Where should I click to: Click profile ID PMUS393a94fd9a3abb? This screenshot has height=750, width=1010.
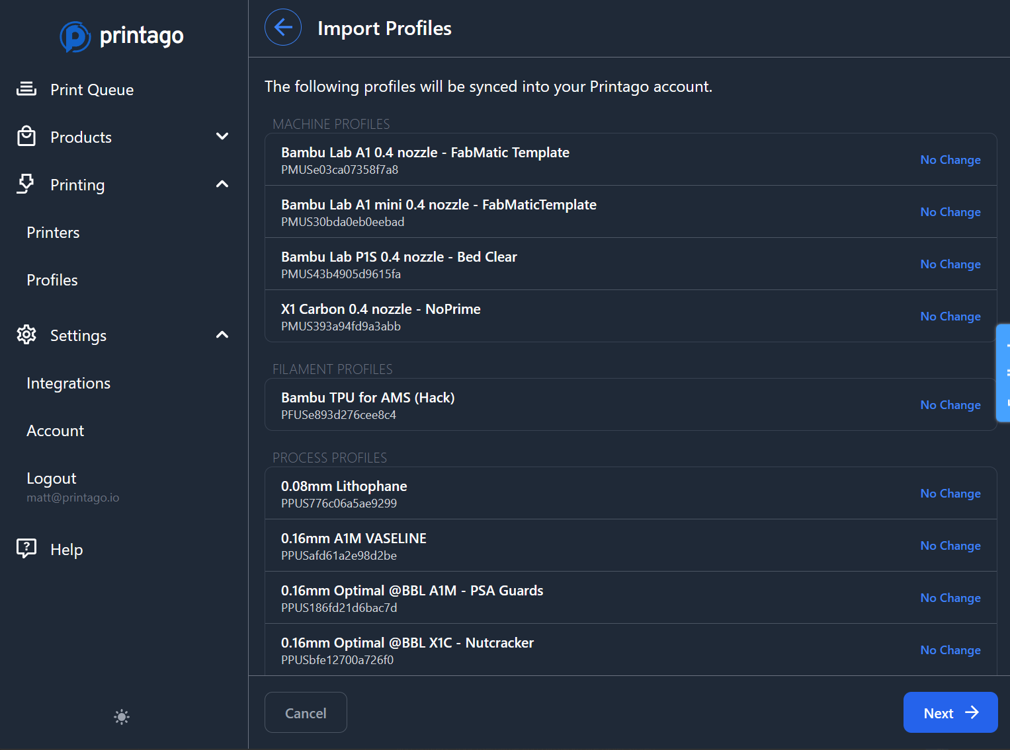(341, 326)
